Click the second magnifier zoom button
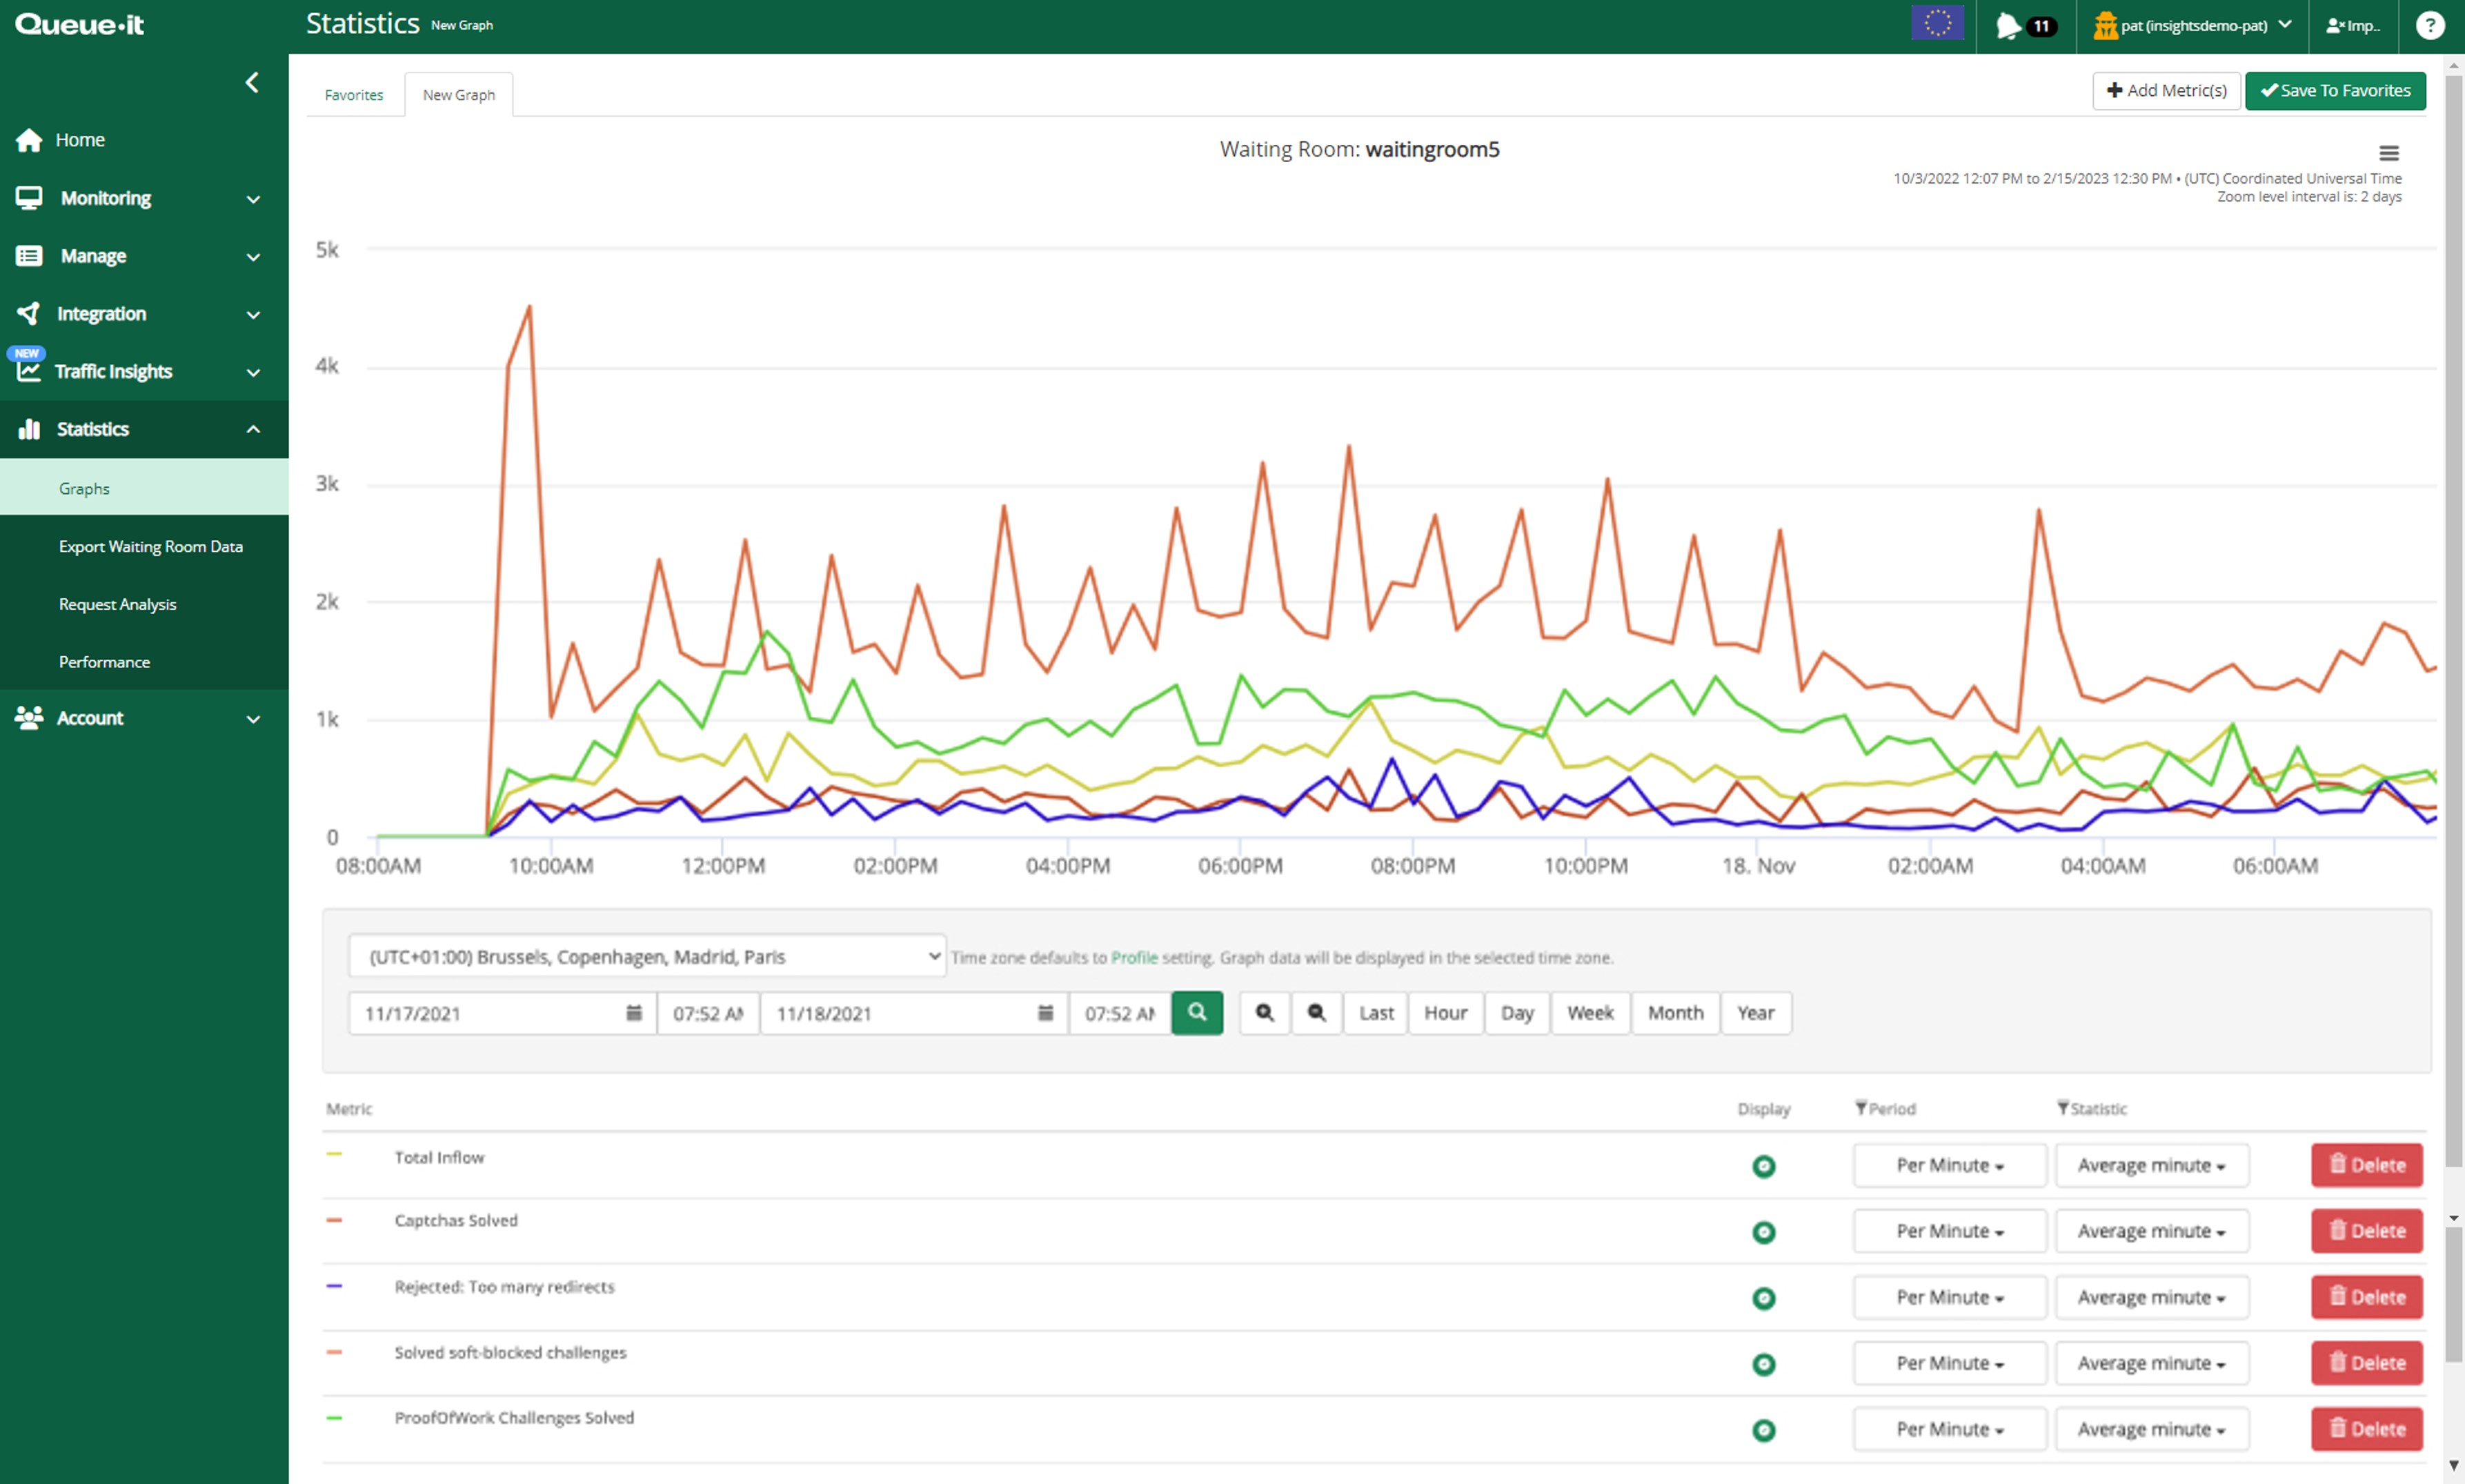The height and width of the screenshot is (1484, 2465). click(x=1317, y=1013)
